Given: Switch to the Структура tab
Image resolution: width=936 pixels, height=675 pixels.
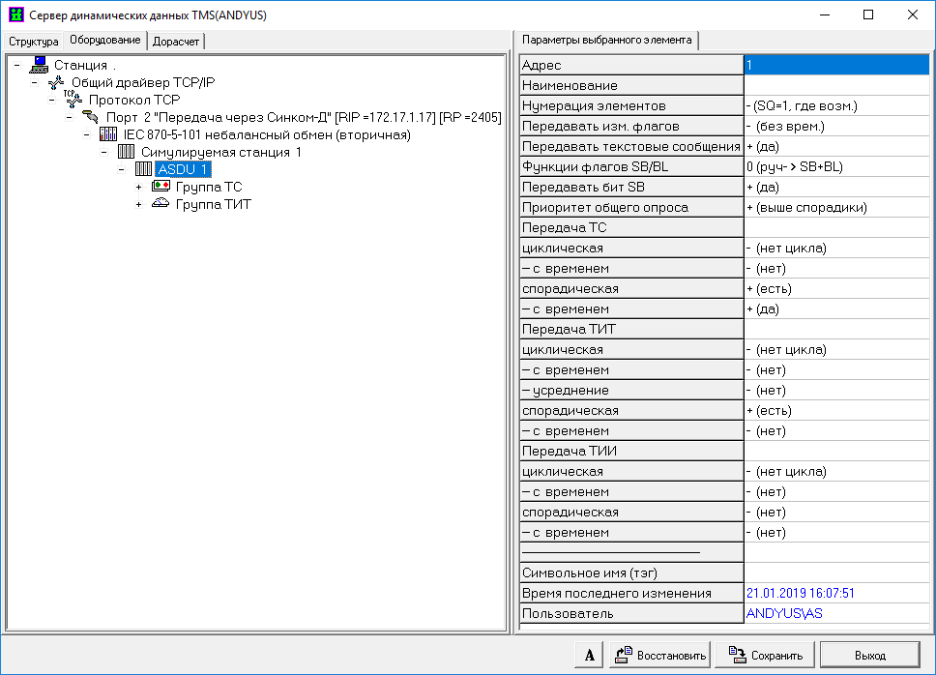Looking at the screenshot, I should pos(34,42).
